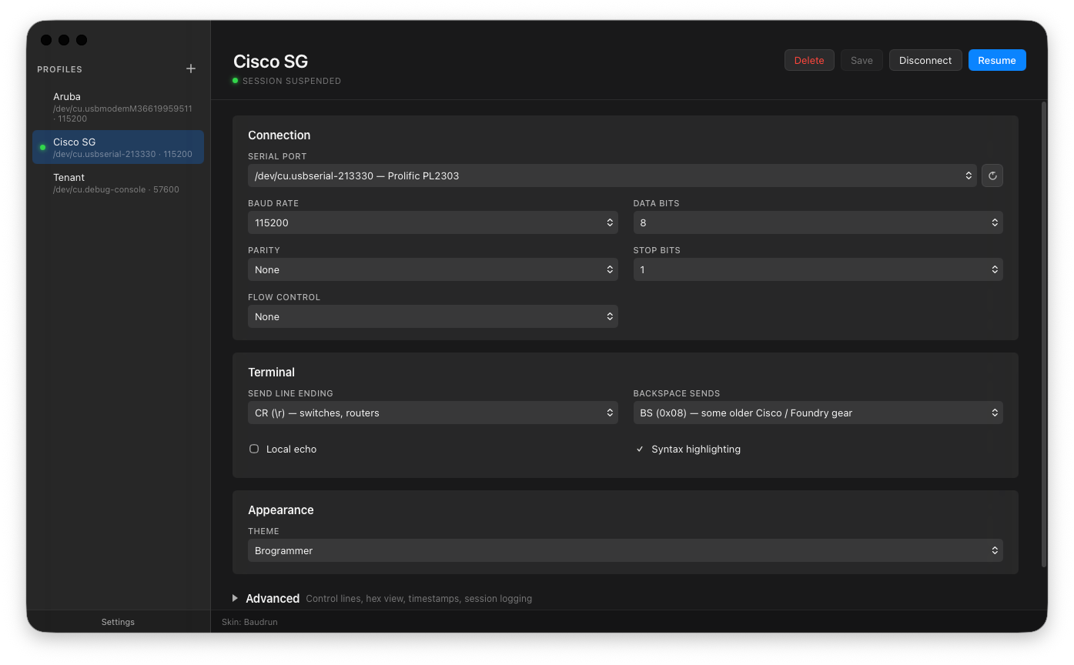The image size is (1074, 665).
Task: Refresh the serial port list
Action: coord(992,175)
